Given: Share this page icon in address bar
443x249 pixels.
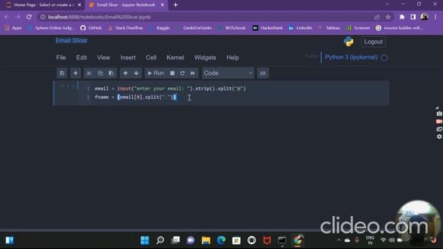Looking at the screenshot, I should tap(377, 17).
